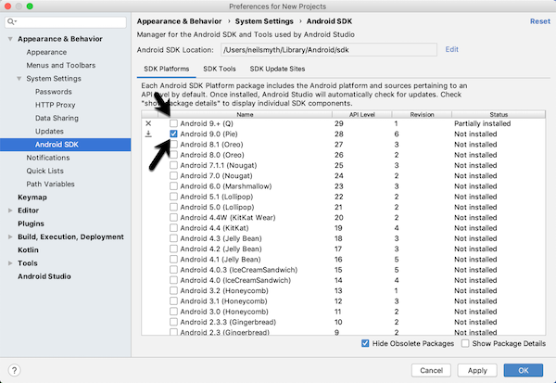Open Data Sharing settings
Image resolution: width=556 pixels, height=383 pixels.
coord(57,118)
